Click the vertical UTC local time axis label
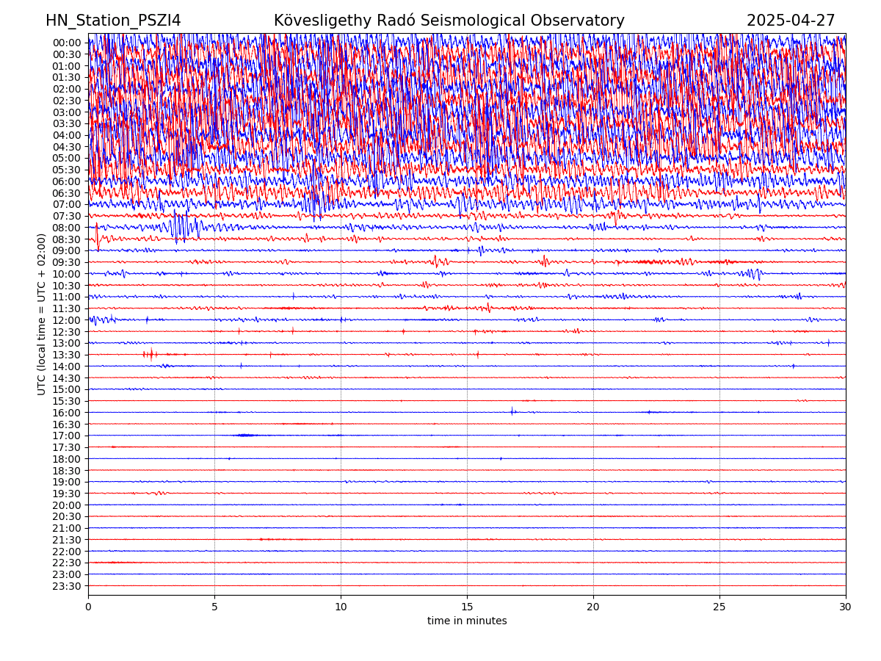This screenshot has width=881, height=661. (x=42, y=314)
